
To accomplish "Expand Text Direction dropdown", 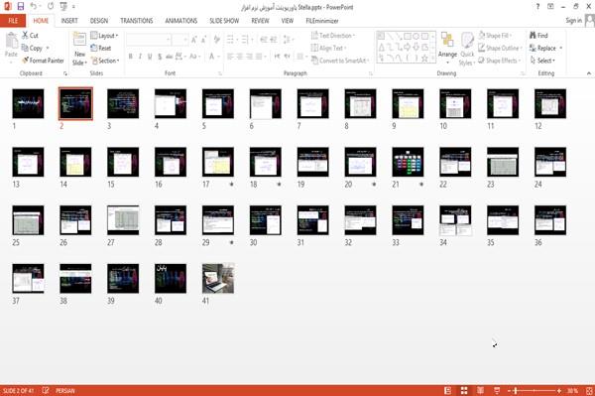I will pyautogui.click(x=333, y=36).
